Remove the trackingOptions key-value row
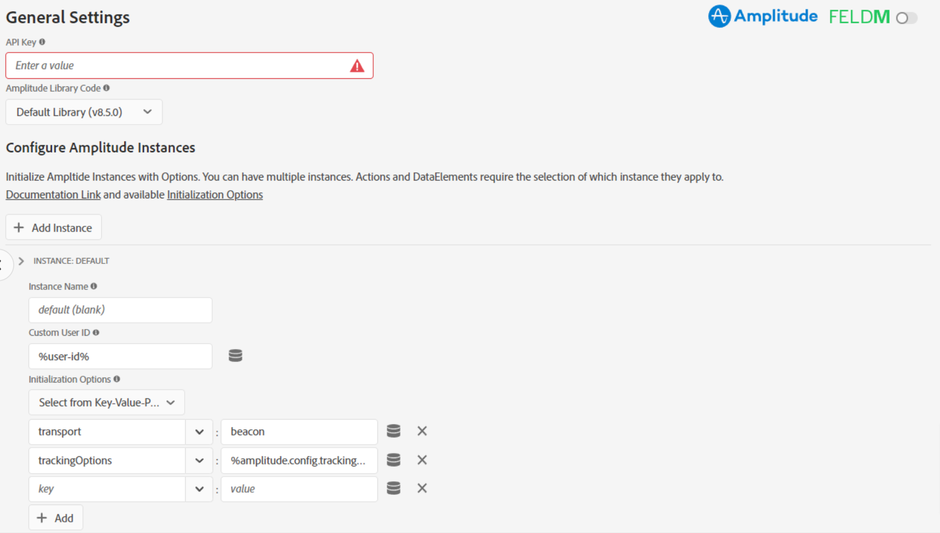Screen dimensions: 940x533 [422, 460]
